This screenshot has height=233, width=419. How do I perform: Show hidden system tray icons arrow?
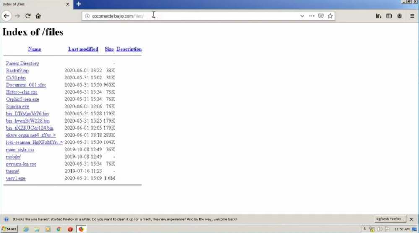coord(364,229)
